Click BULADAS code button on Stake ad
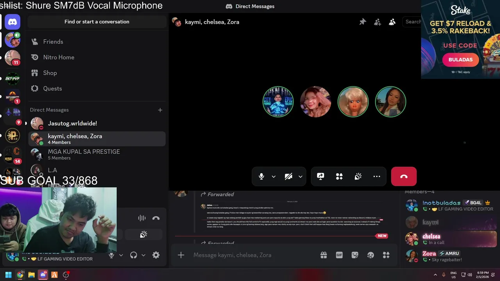 461,60
